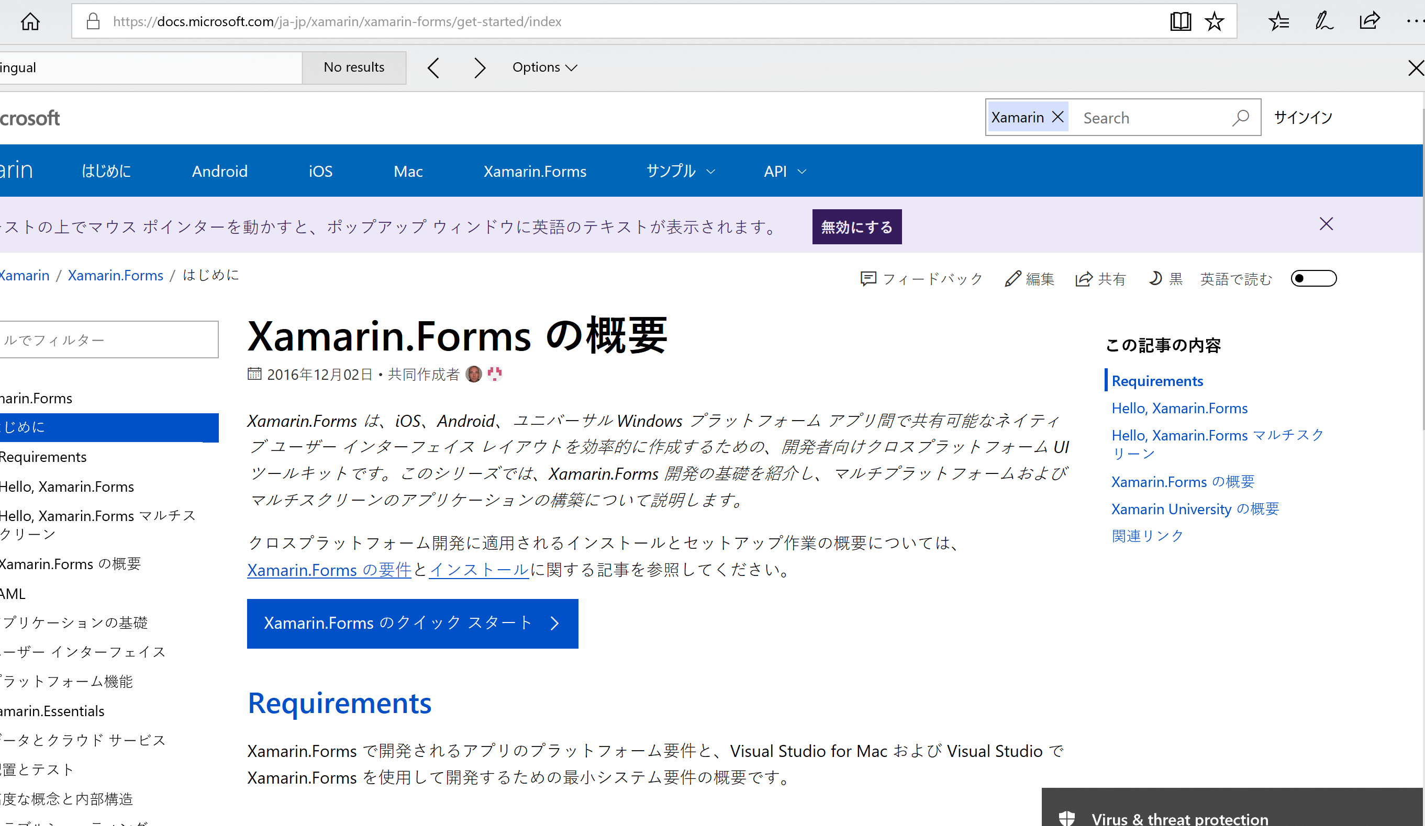Go to next find result
This screenshot has height=826, width=1425.
pos(480,68)
